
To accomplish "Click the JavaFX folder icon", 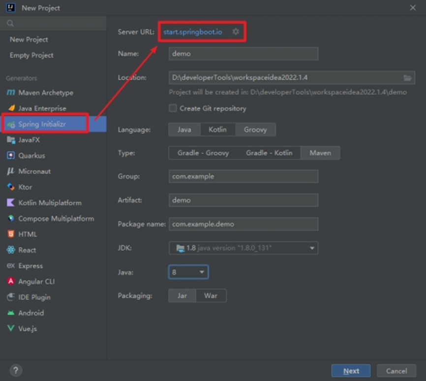I will (11, 140).
